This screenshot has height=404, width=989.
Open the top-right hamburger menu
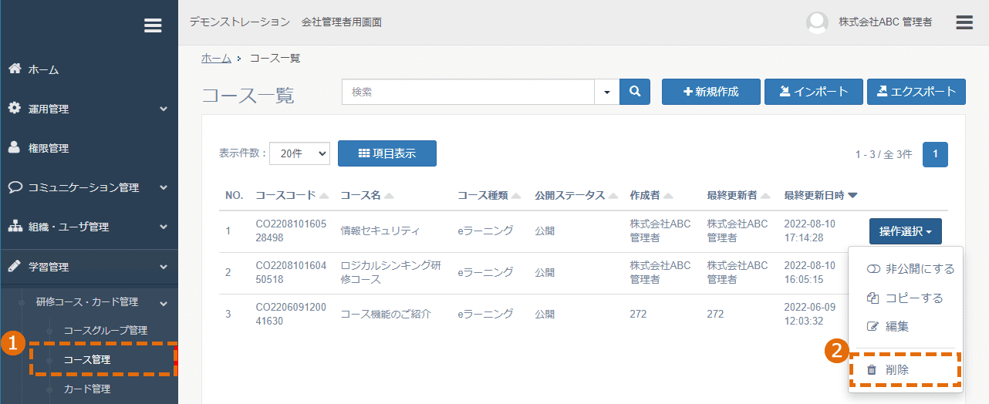[964, 22]
